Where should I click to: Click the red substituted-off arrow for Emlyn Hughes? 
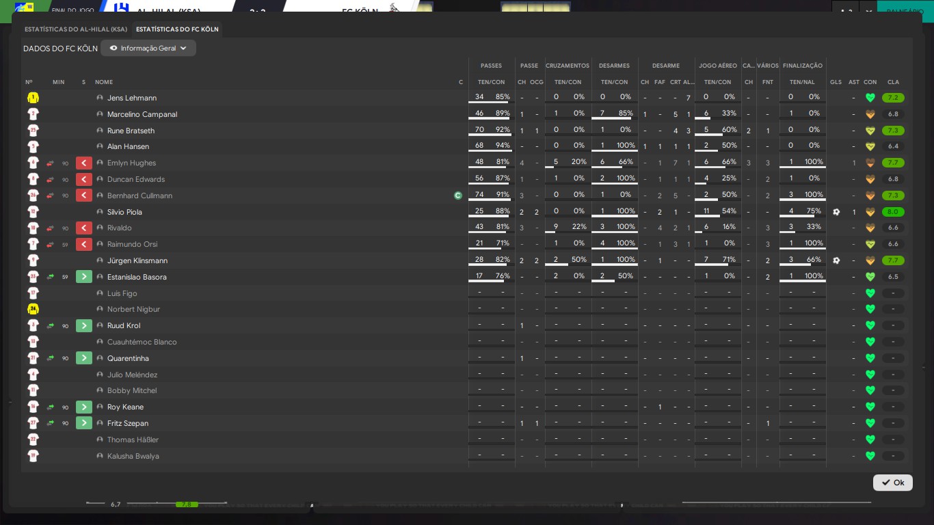pos(84,163)
